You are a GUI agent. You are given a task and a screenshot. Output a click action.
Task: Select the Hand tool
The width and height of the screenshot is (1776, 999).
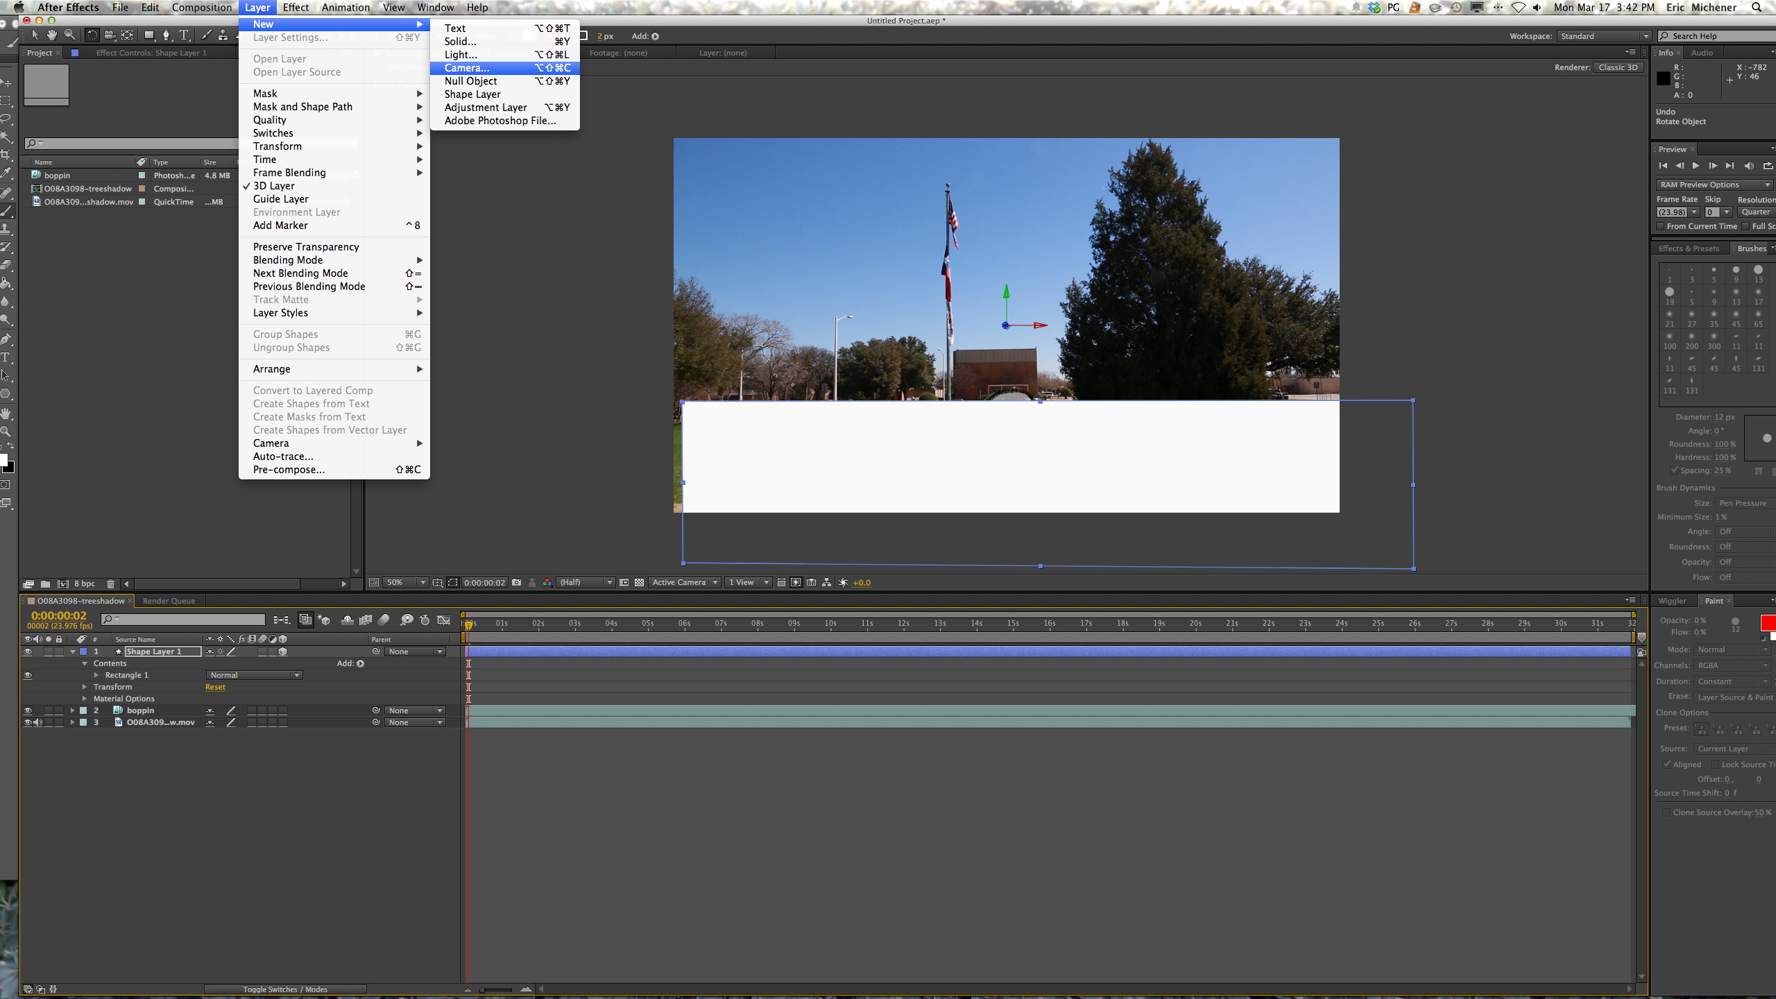pyautogui.click(x=52, y=35)
